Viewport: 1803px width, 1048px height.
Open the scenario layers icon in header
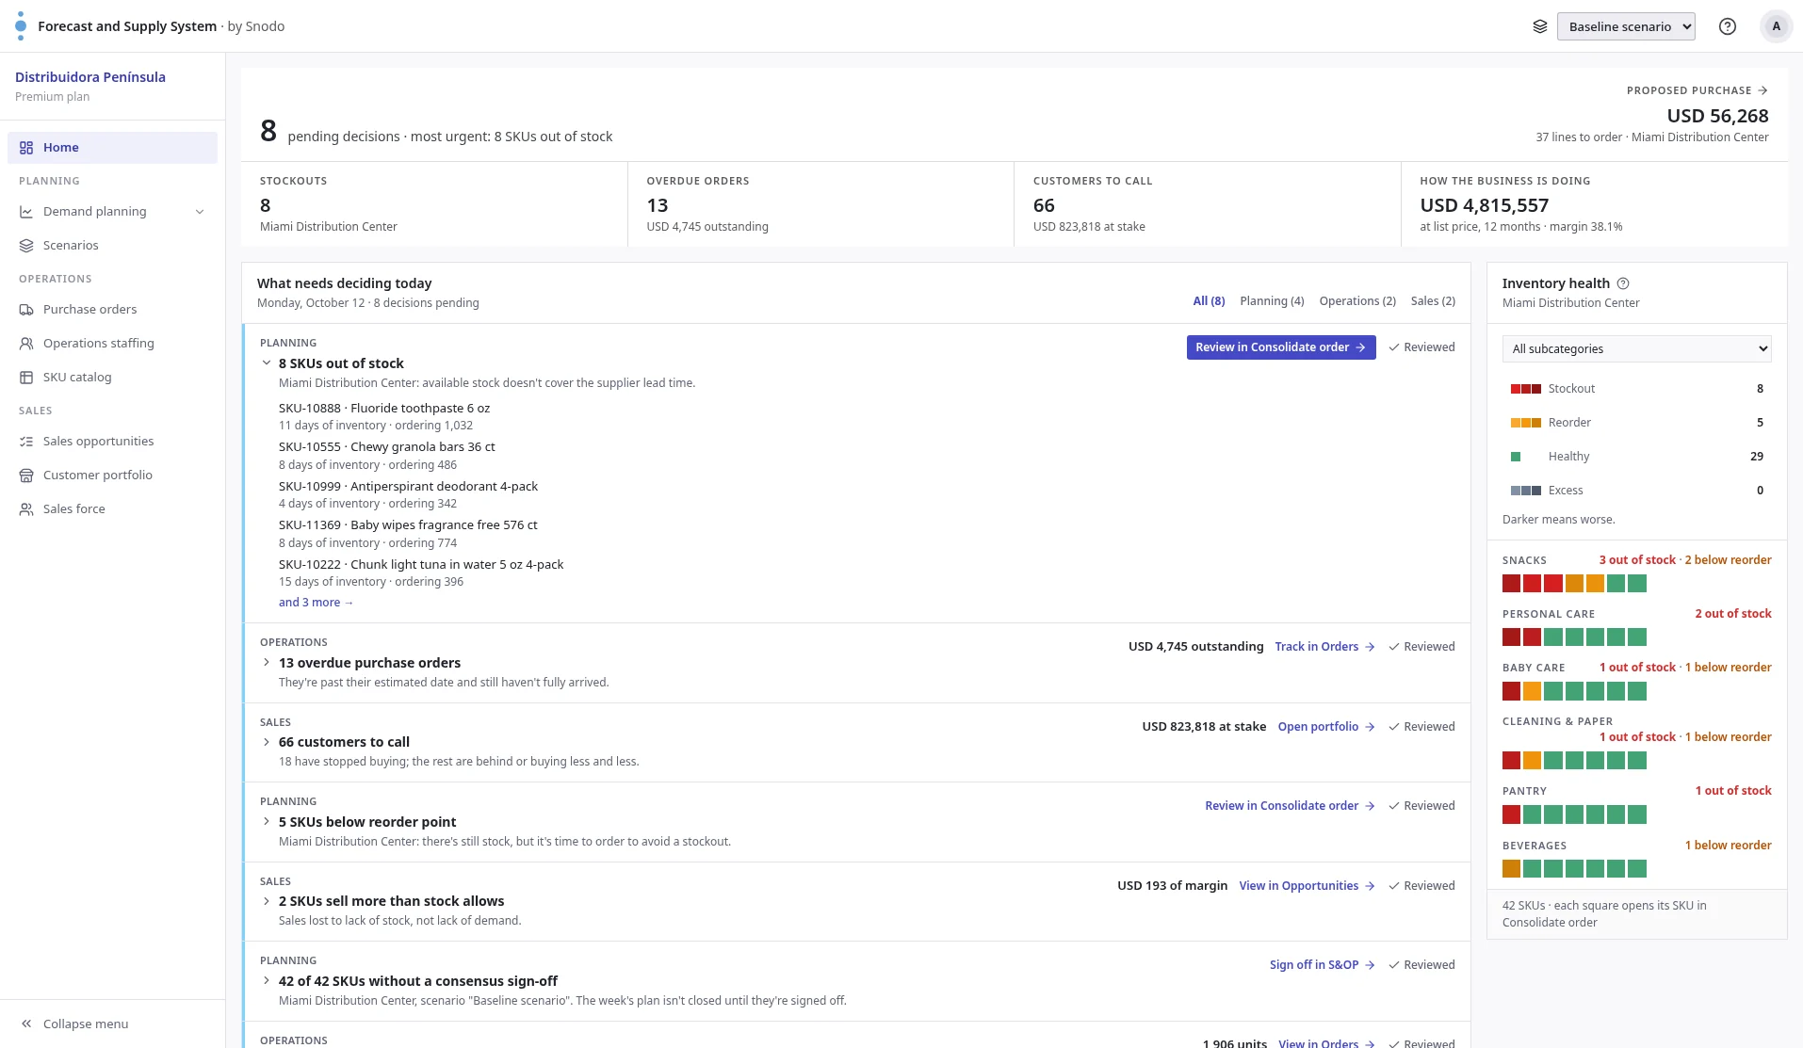[1540, 26]
